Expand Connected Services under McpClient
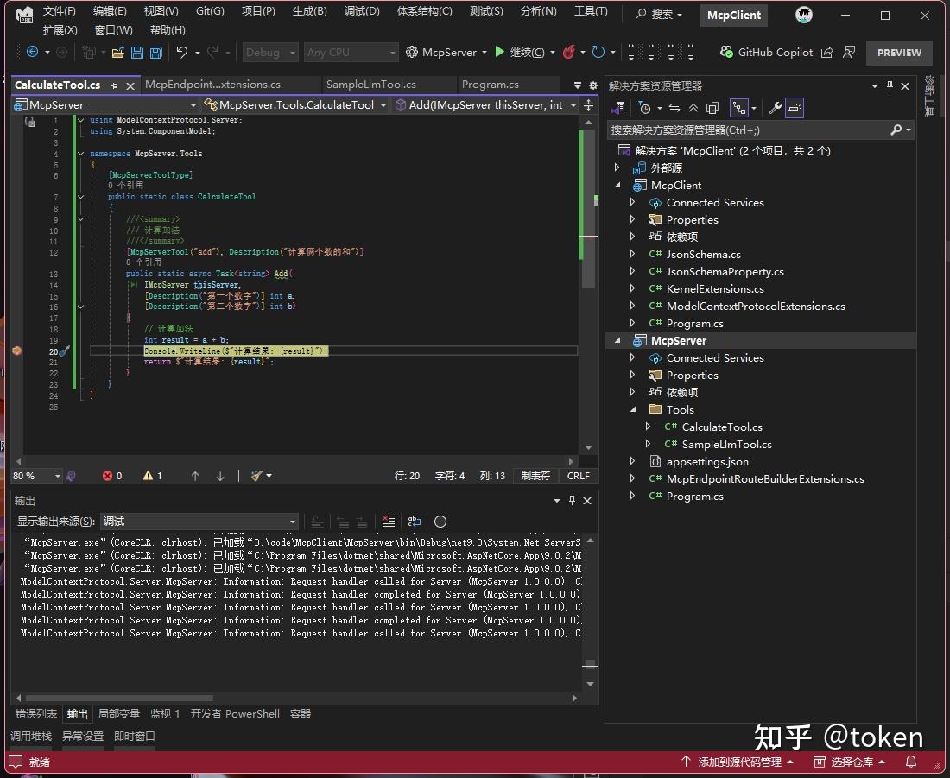 point(633,202)
